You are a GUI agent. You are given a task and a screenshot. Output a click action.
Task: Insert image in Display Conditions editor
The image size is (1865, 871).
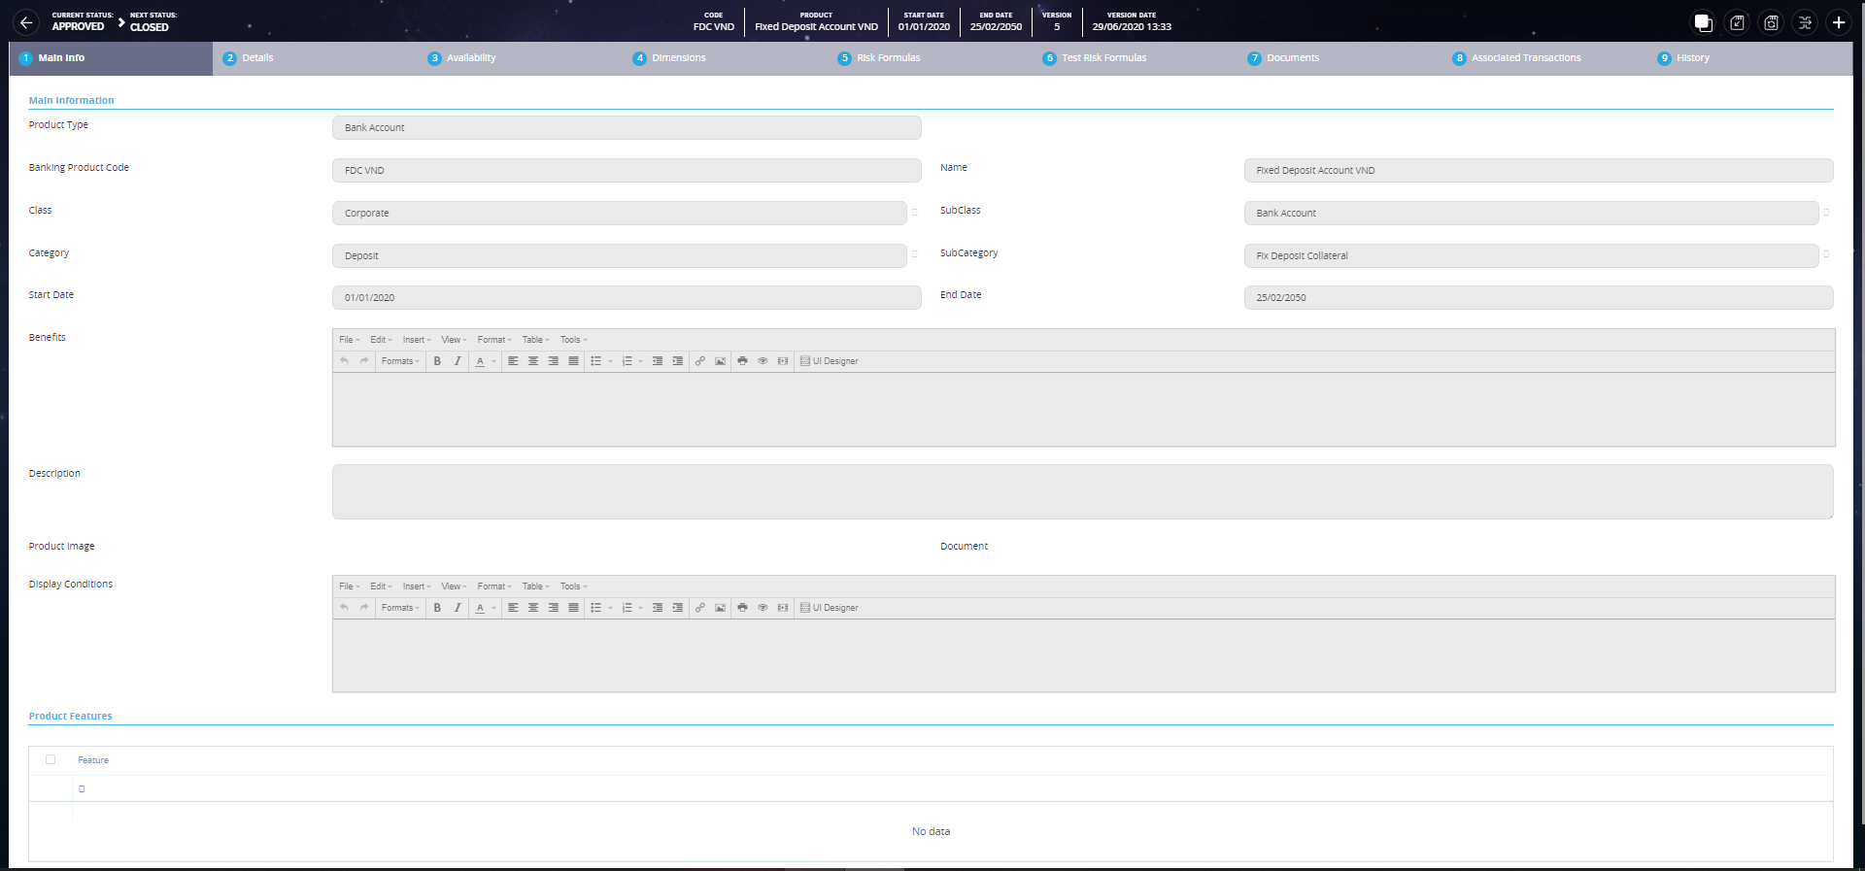click(x=720, y=608)
